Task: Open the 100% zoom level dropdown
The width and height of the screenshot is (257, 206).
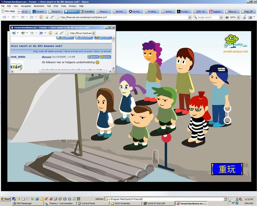Action: pos(239,17)
